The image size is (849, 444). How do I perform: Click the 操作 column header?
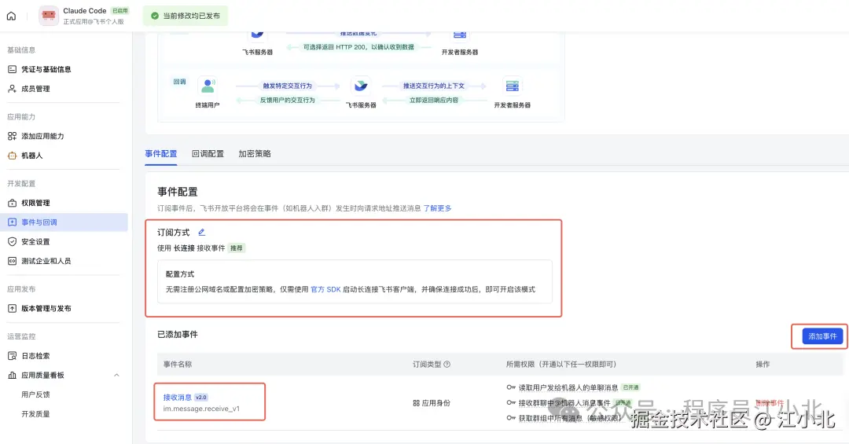click(763, 365)
